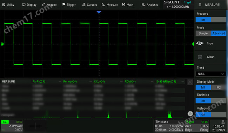Click the Math menu icon
228x133 pixels.
click(x=123, y=5)
